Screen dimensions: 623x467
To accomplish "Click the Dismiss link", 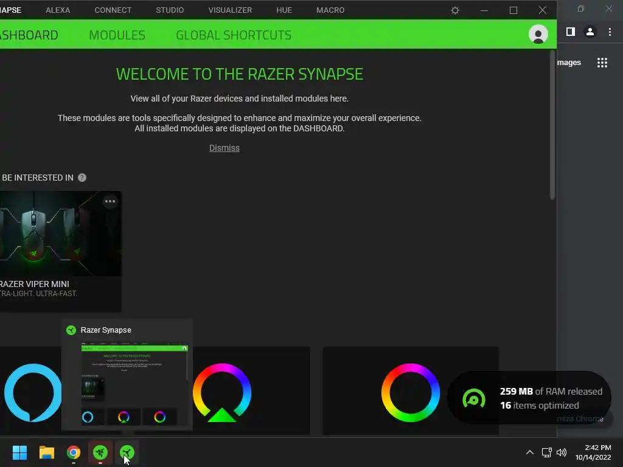I will [224, 148].
